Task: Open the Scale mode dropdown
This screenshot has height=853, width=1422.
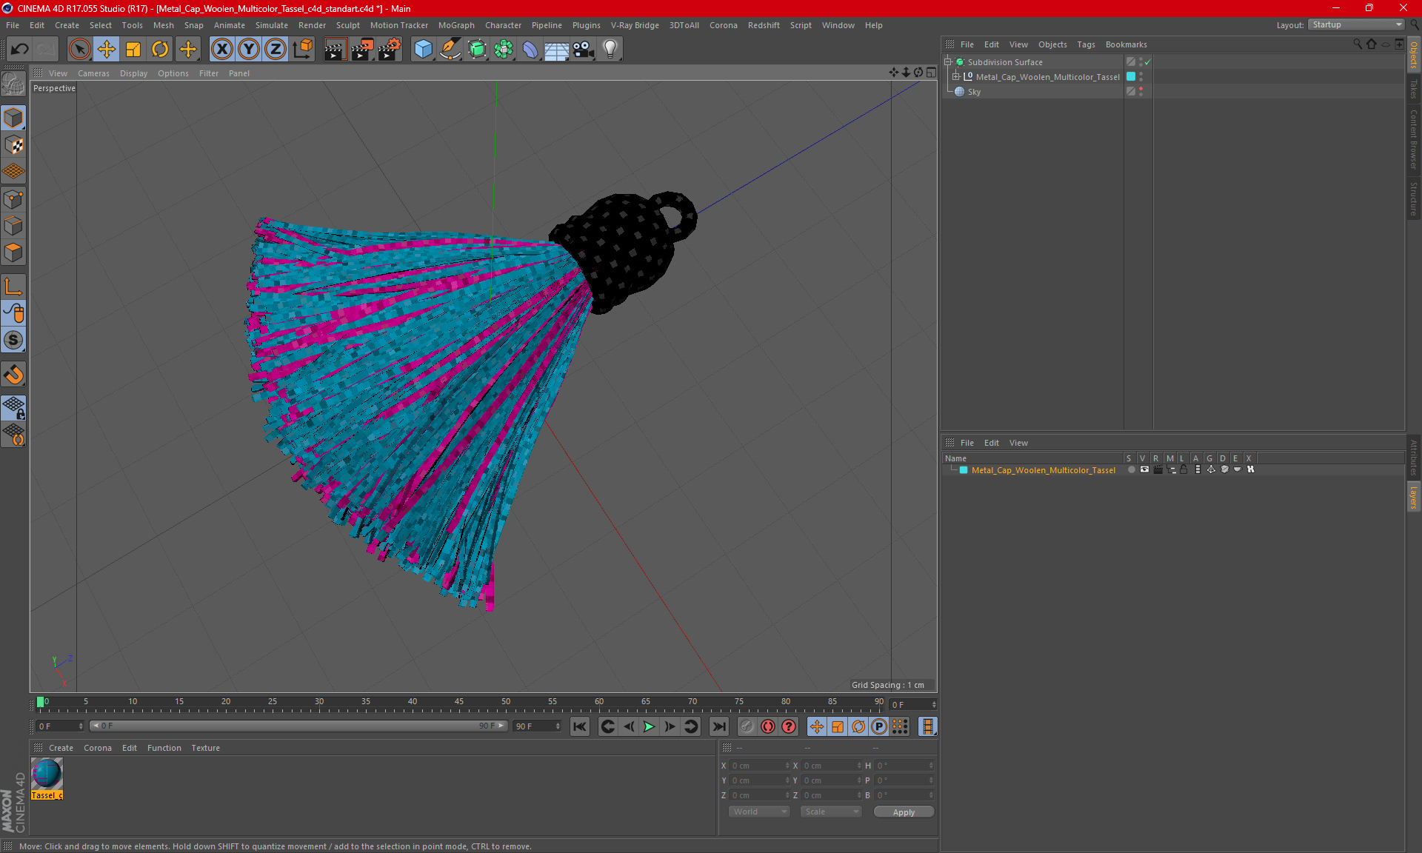Action: click(x=830, y=812)
